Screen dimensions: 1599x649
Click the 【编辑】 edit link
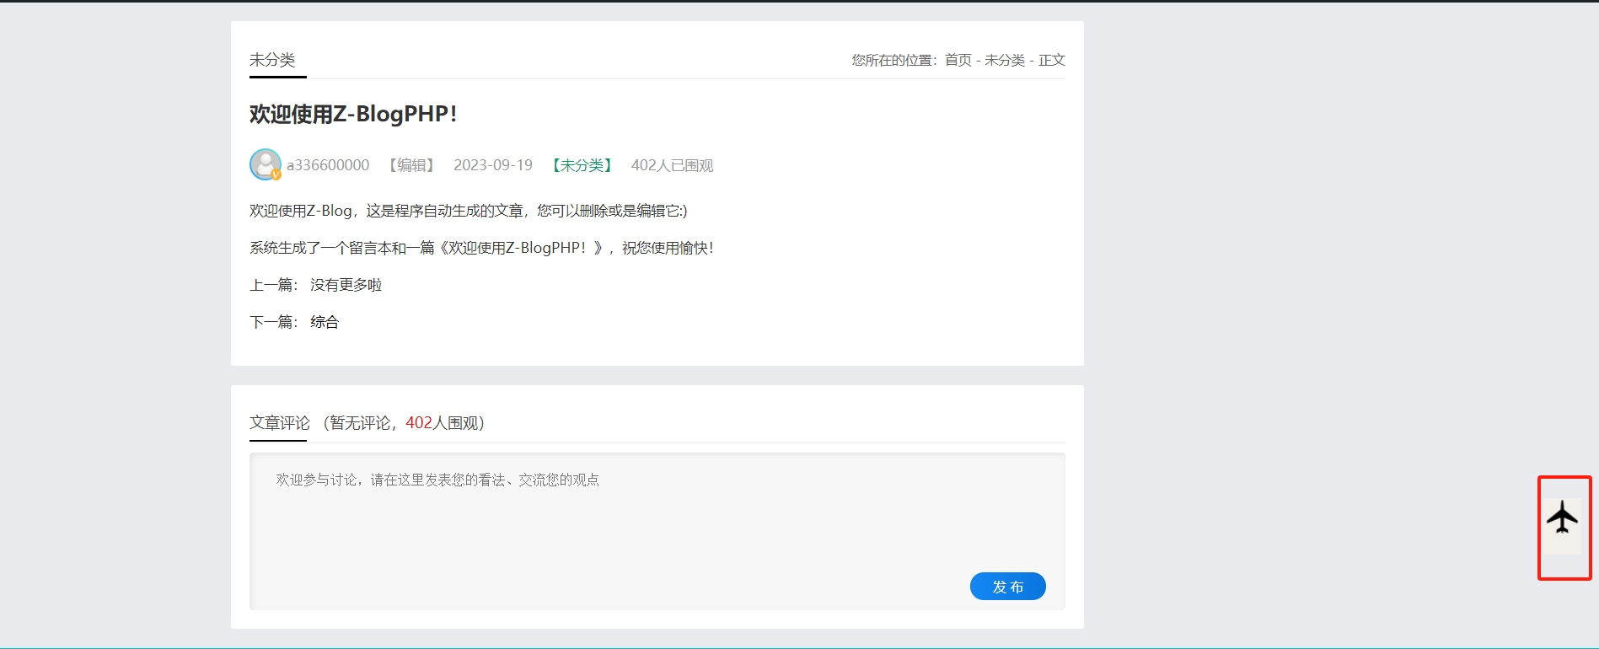[411, 165]
